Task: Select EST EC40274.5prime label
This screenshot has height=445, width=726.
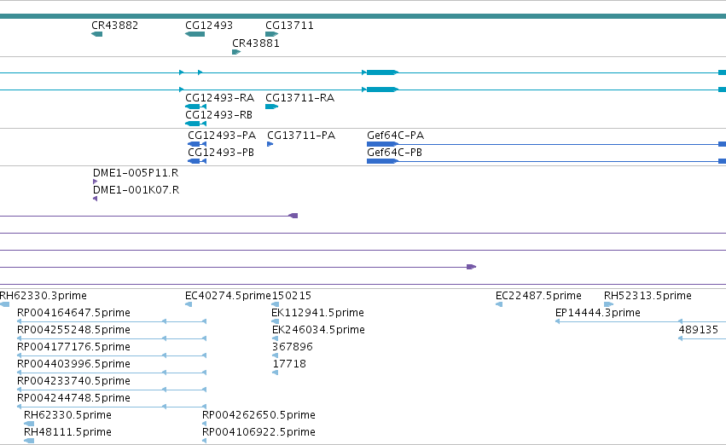Action: click(x=228, y=296)
